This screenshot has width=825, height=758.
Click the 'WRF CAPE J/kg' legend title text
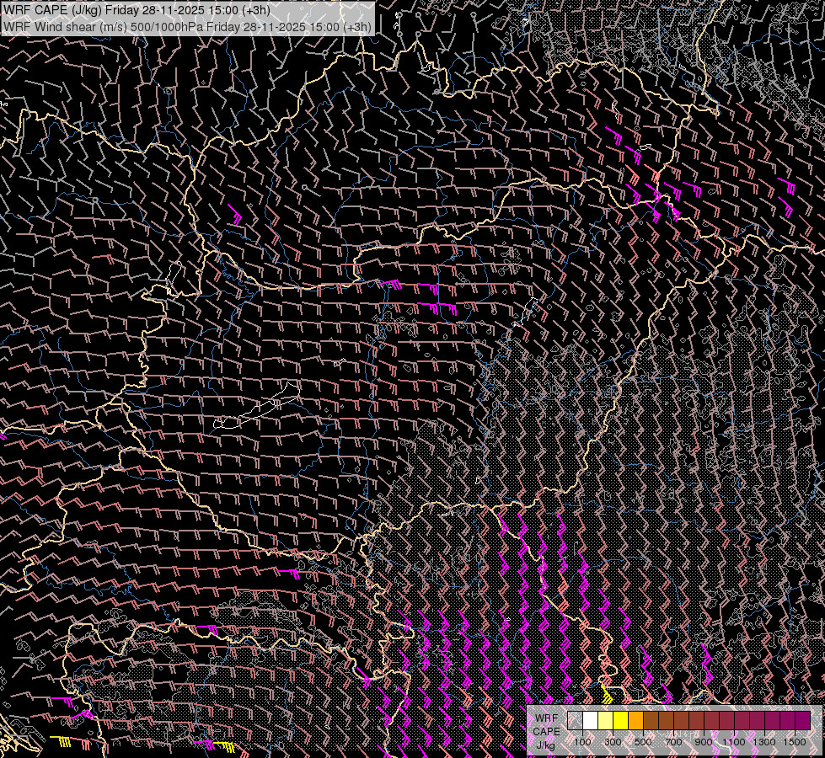click(x=546, y=731)
